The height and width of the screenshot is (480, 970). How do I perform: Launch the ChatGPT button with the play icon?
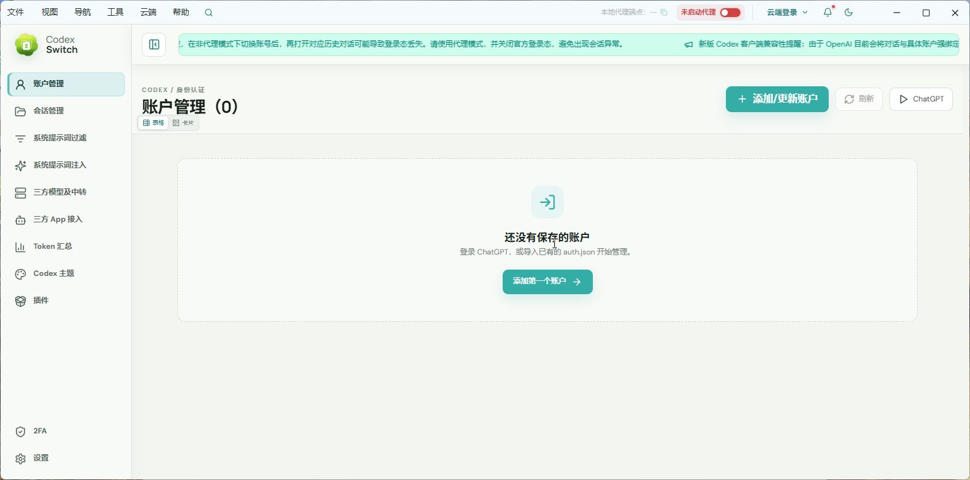(x=921, y=99)
